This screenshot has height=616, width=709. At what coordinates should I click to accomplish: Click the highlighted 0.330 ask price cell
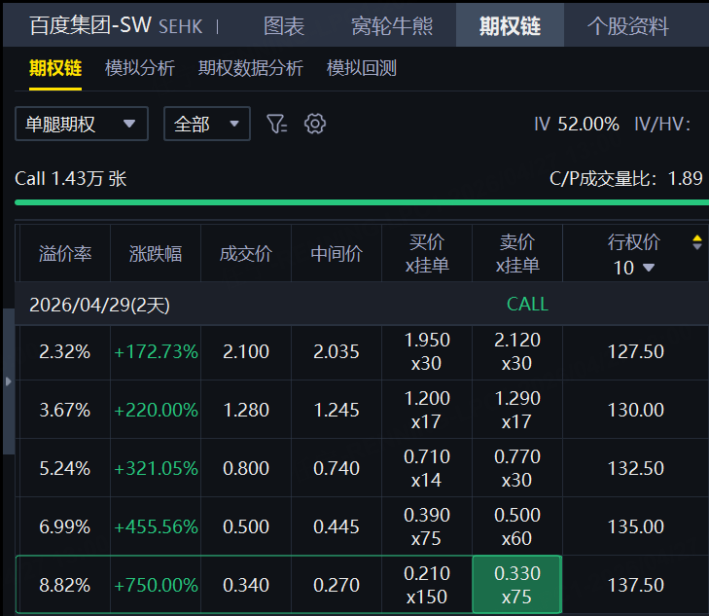pyautogui.click(x=517, y=585)
